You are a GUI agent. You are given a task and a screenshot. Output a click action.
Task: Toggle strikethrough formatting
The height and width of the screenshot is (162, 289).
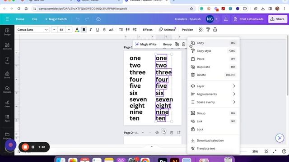click(x=104, y=30)
